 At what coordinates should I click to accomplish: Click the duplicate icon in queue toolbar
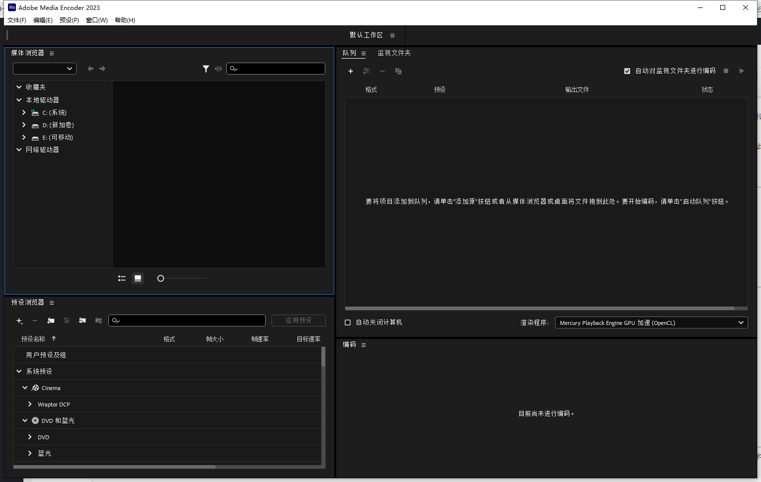398,71
